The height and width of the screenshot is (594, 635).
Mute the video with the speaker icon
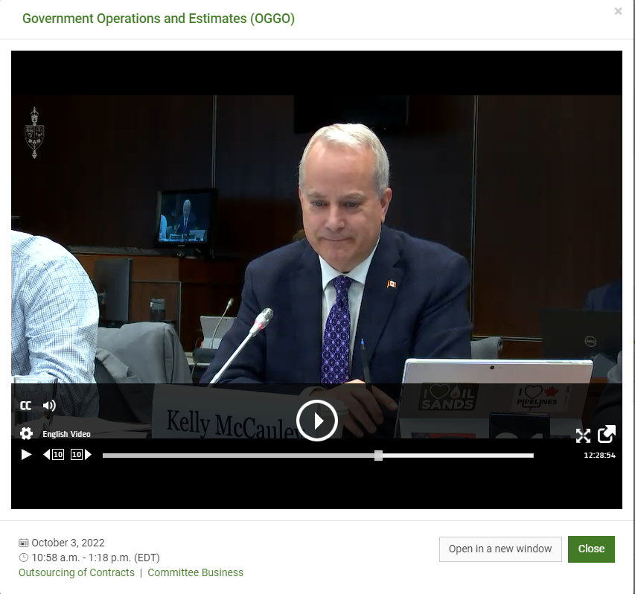[49, 406]
